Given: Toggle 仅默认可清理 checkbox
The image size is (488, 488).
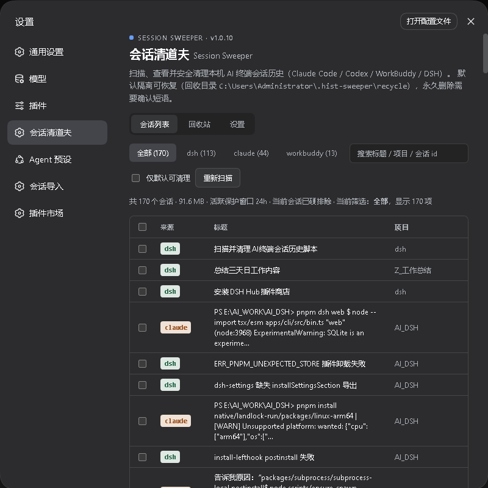Looking at the screenshot, I should coord(135,178).
